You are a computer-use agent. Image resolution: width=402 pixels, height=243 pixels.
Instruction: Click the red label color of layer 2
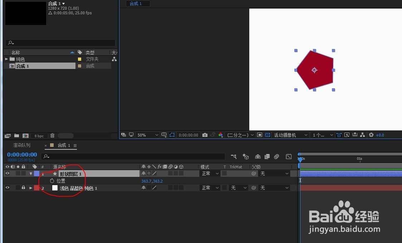37,188
